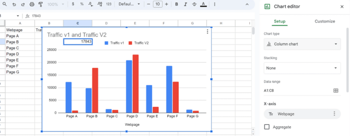This screenshot has width=350, height=136.
Task: Close the Chart editor panel
Action: [342, 7]
